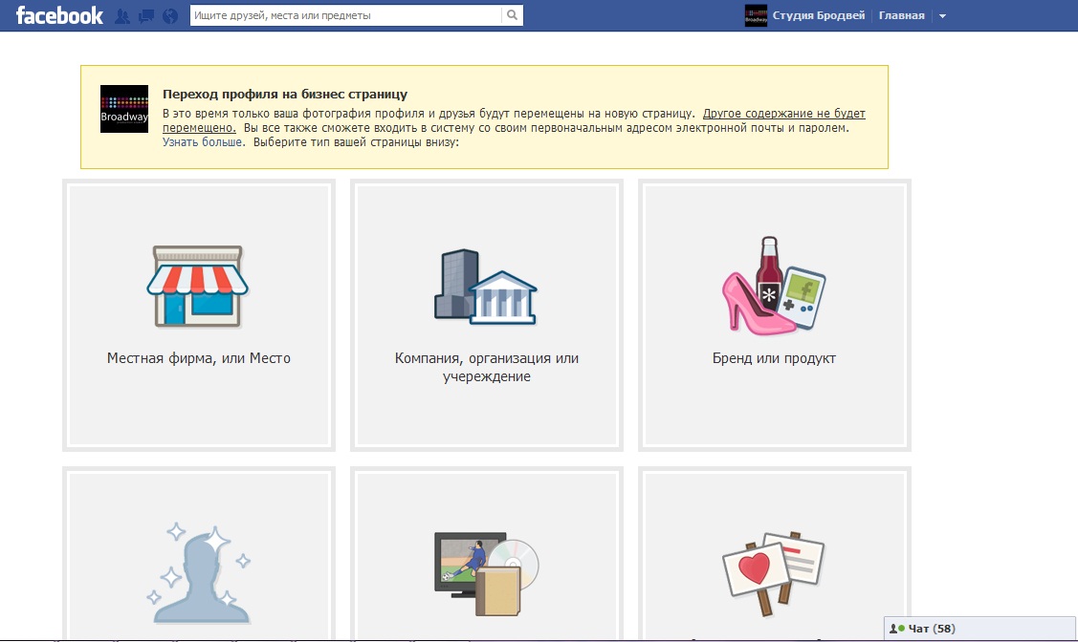Click the Broadway logo in the yellow notice
The height and width of the screenshot is (642, 1078).
pyautogui.click(x=124, y=109)
